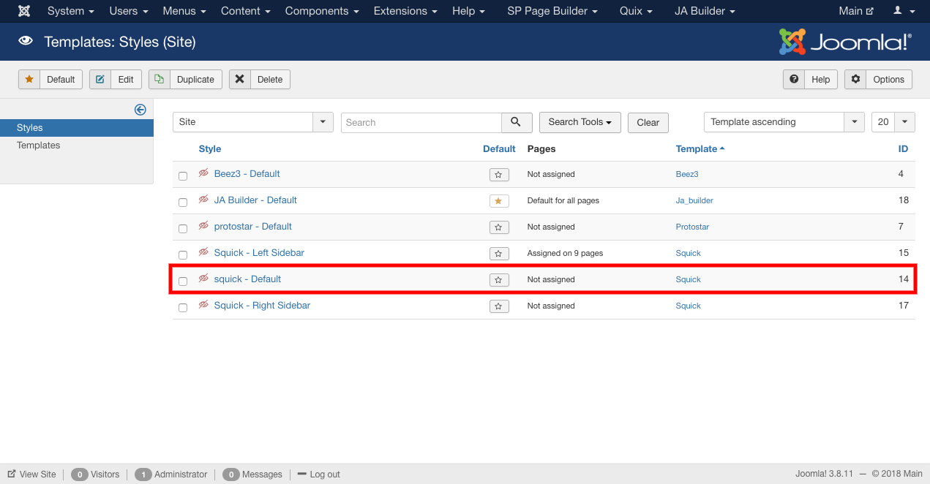
Task: Click the star for Squick - Right Sidebar
Action: (498, 306)
